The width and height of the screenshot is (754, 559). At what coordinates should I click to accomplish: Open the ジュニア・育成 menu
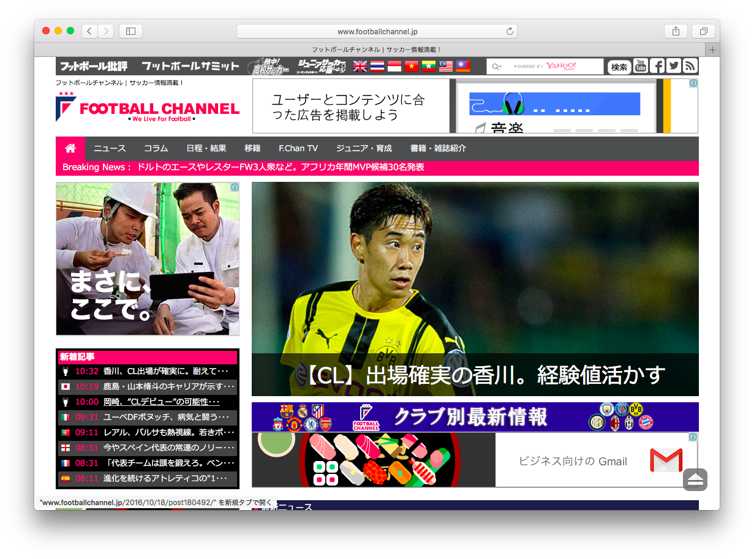click(x=364, y=148)
